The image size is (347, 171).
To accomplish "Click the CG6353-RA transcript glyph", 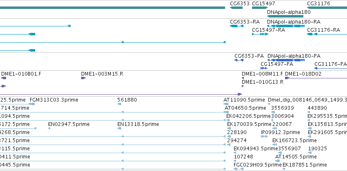I will (236, 26).
